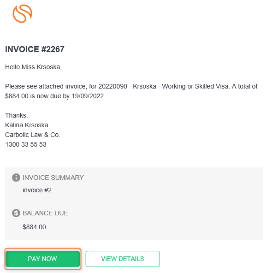
Task: Click the Hello Miss Krsoska greeting
Action: 33,67
